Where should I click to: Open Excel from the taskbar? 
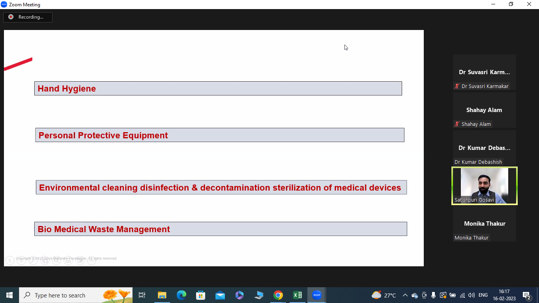click(297, 295)
